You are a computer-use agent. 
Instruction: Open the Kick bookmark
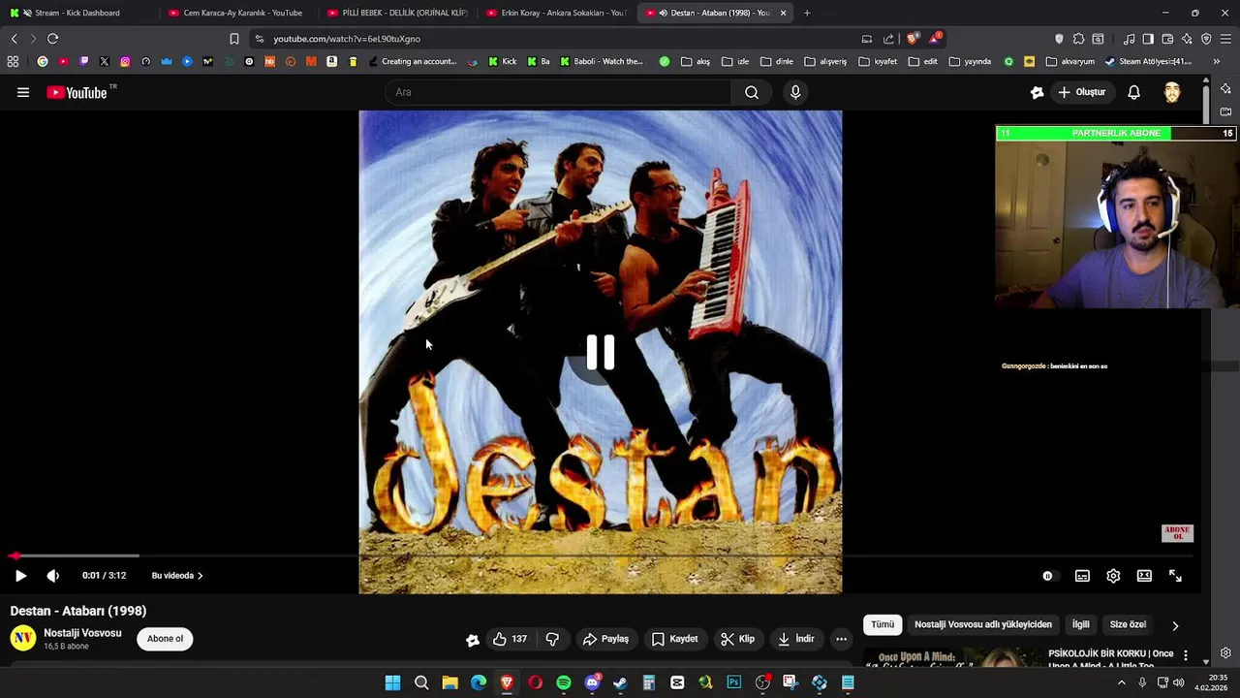[502, 61]
